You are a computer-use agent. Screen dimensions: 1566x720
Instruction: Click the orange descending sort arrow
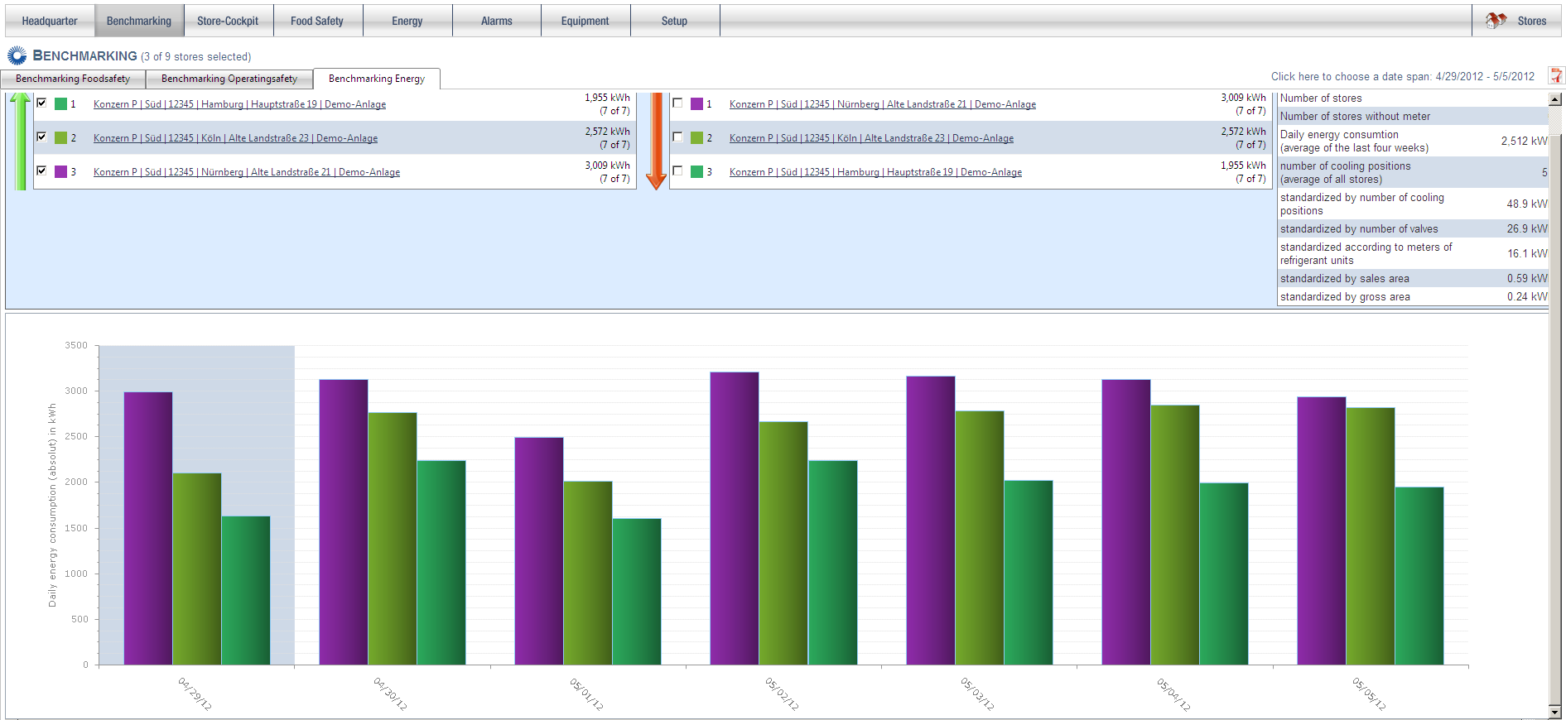[x=657, y=142]
